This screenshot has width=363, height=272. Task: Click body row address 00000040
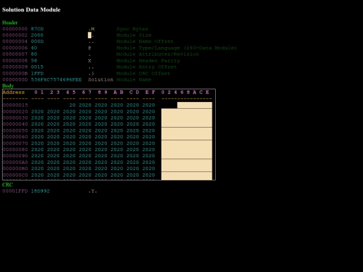[x=15, y=124]
